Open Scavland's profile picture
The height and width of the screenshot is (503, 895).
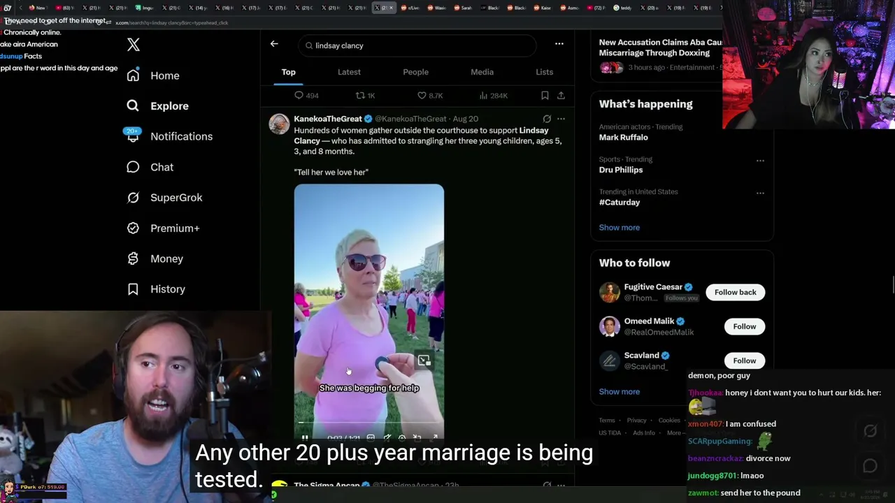[x=610, y=360]
